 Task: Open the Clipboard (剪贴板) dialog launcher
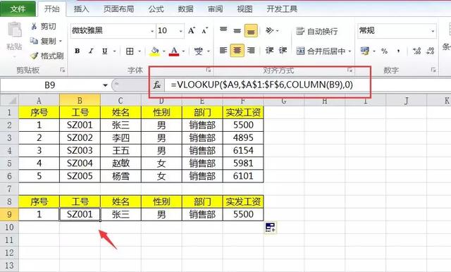(63, 70)
